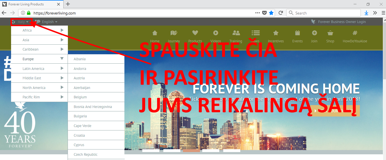Open the Incentives star icon
This screenshot has height=160, width=386.
pyautogui.click(x=276, y=33)
